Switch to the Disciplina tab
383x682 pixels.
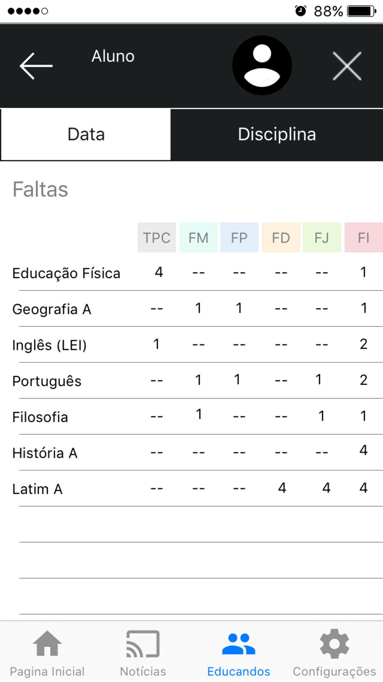coord(277,134)
